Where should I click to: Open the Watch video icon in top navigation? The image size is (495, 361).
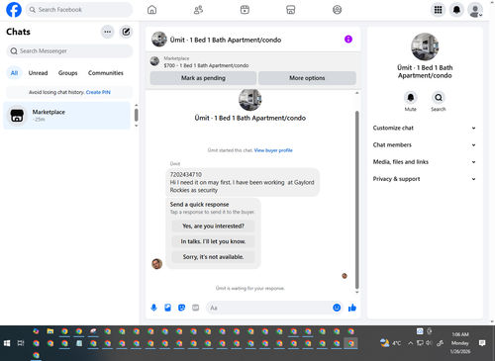245,10
